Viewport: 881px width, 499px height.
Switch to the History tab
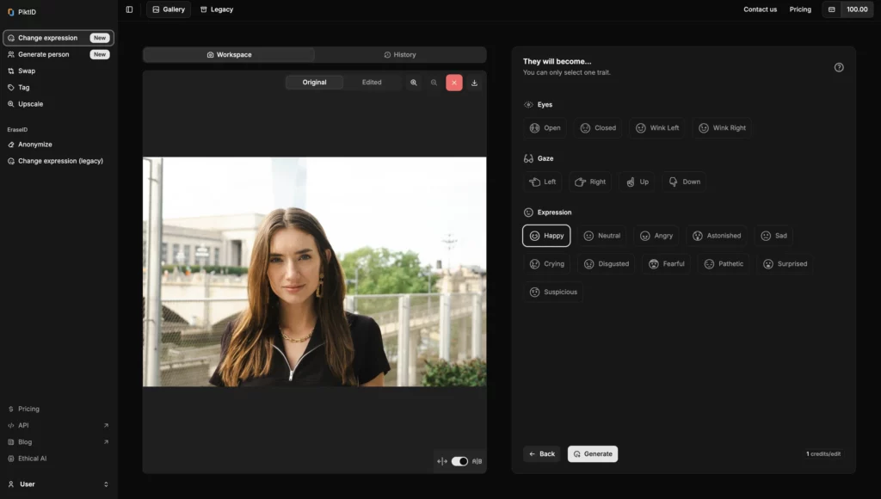click(x=397, y=54)
